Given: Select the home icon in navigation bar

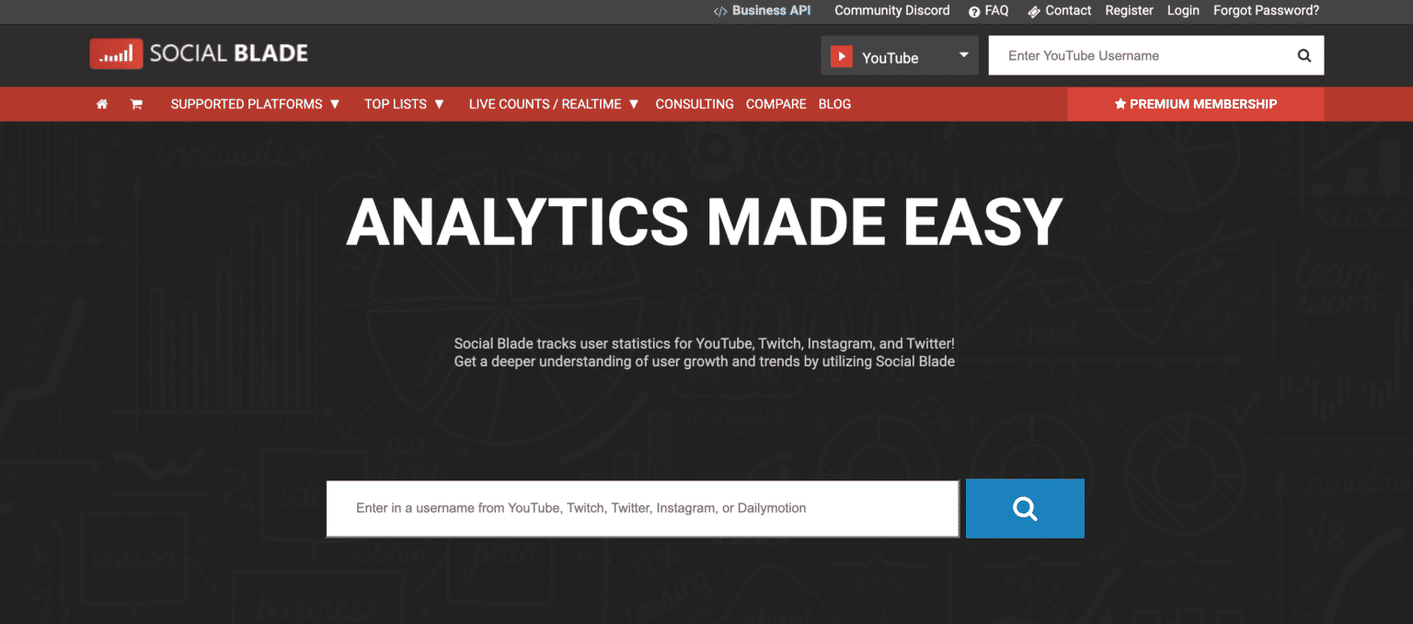Looking at the screenshot, I should tap(101, 104).
